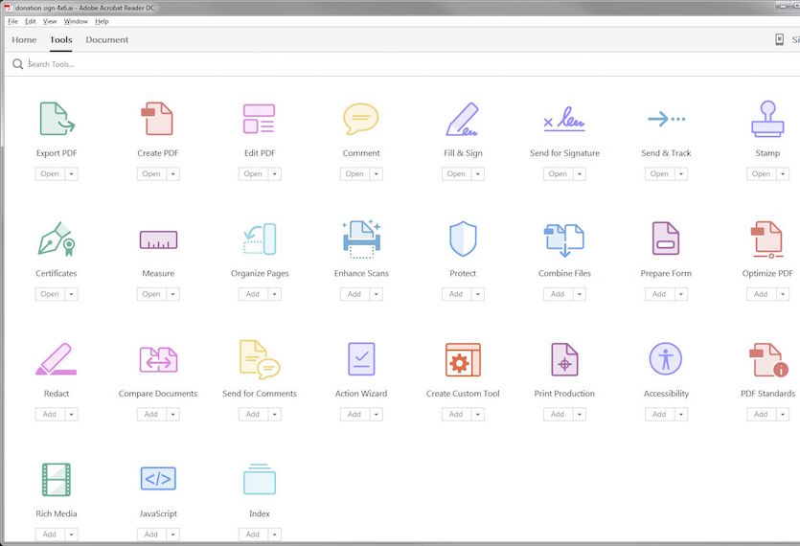Click the Send for Signature icon

click(x=563, y=119)
